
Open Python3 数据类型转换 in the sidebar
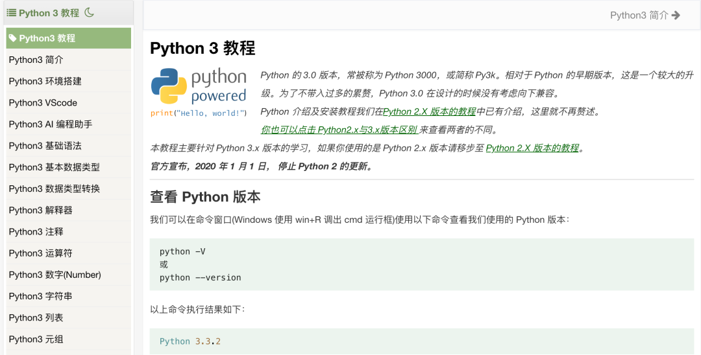click(68, 189)
